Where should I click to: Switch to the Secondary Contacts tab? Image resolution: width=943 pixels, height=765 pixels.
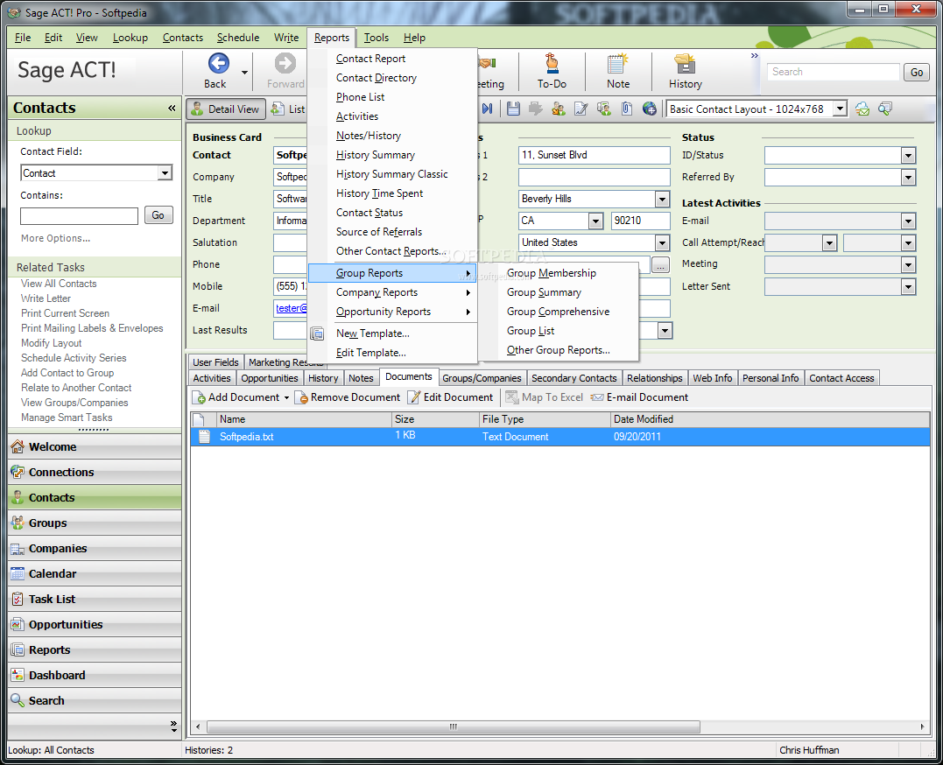[x=574, y=378]
